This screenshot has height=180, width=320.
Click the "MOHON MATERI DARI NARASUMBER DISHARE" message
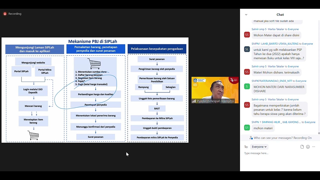(279, 89)
